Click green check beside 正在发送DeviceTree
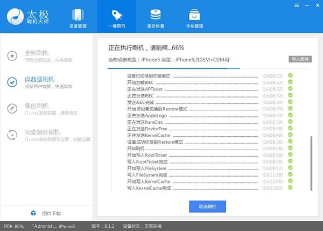The image size is (323, 231). (290, 128)
